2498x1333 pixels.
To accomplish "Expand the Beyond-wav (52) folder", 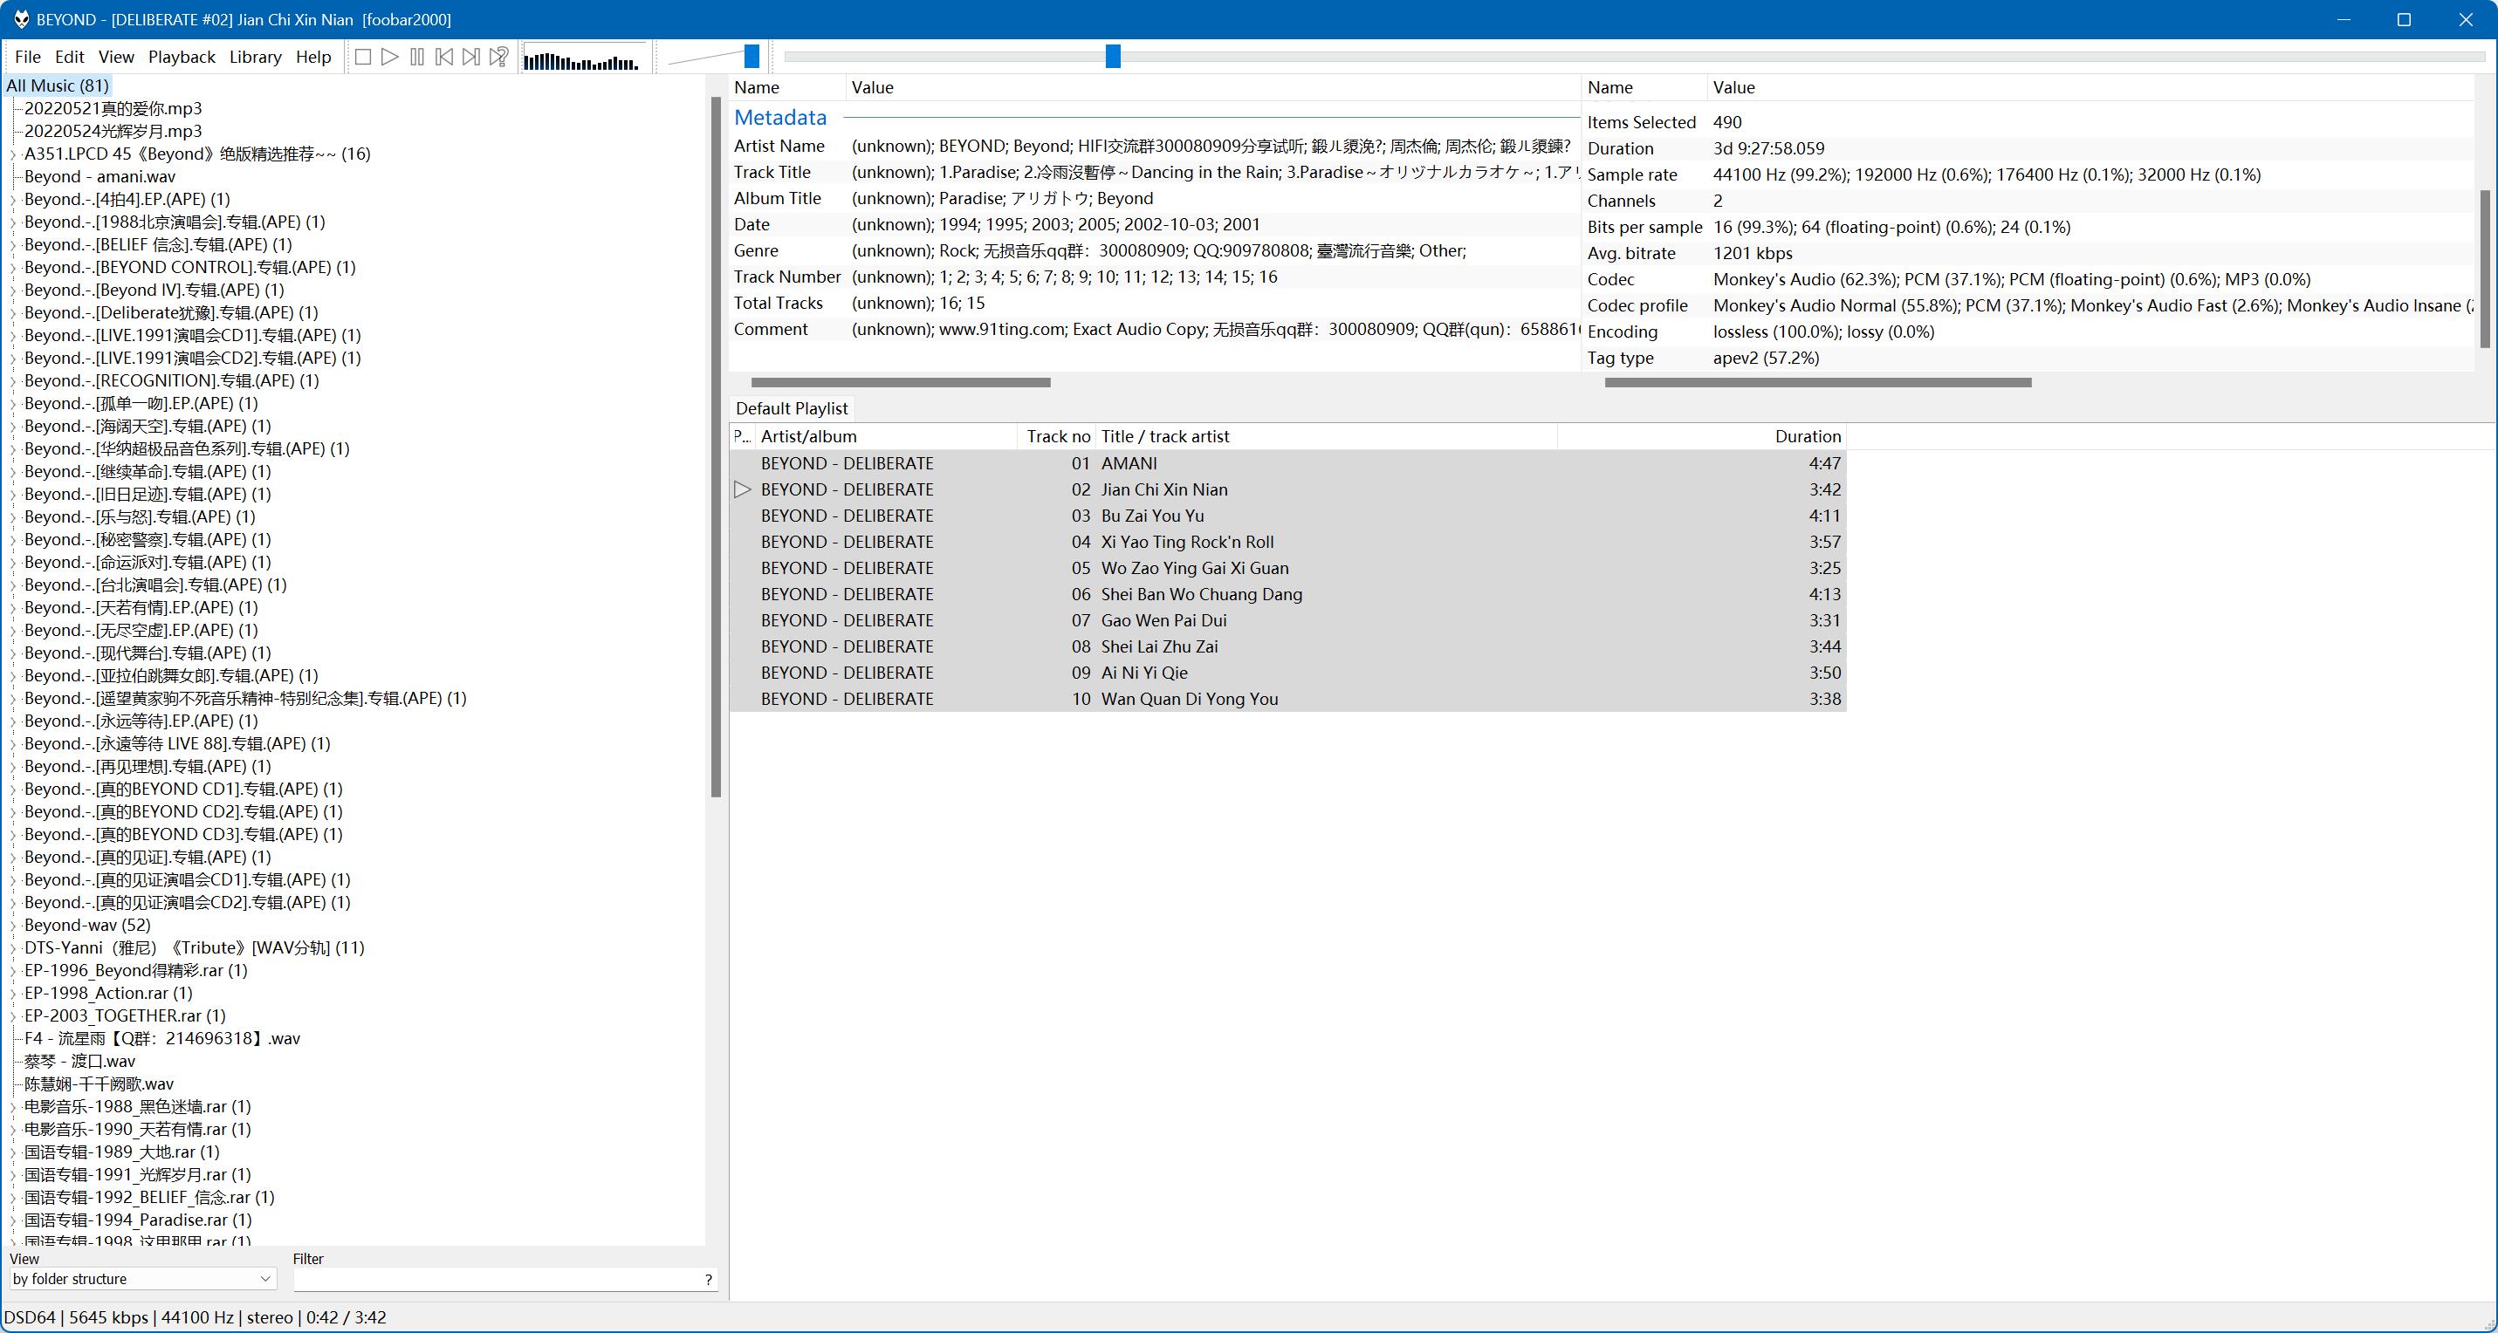I will pos(14,926).
